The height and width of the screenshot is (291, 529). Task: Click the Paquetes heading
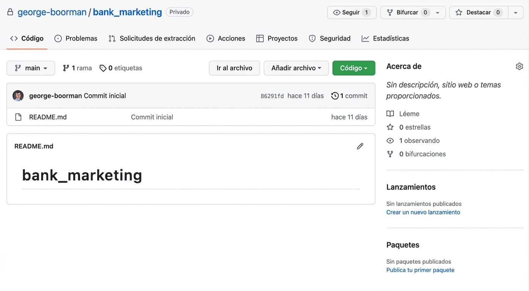coord(403,245)
